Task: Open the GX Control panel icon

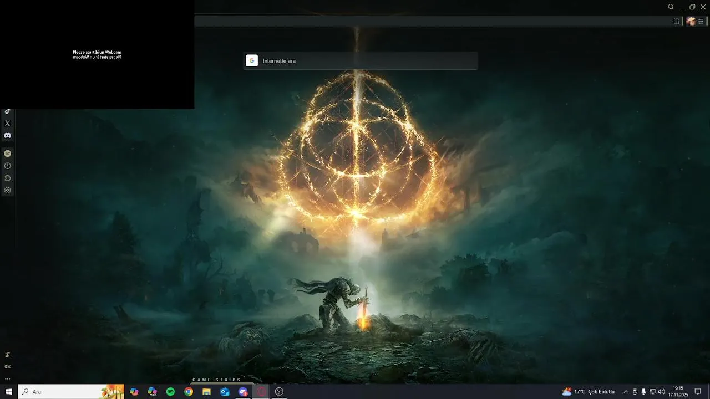Action: pyautogui.click(x=8, y=366)
